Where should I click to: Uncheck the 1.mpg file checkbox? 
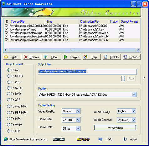pyautogui.click(x=7, y=29)
